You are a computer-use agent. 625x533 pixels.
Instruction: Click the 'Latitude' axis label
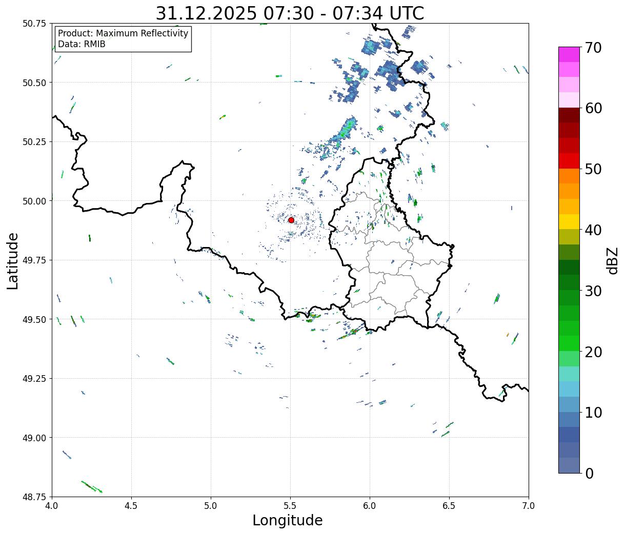click(x=13, y=261)
